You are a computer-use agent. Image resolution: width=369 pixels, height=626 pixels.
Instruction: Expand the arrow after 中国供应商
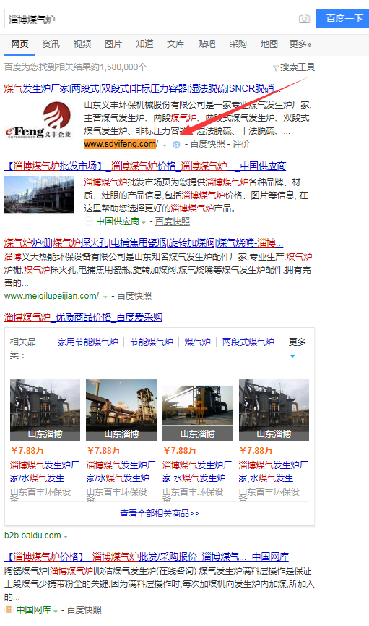click(x=144, y=222)
